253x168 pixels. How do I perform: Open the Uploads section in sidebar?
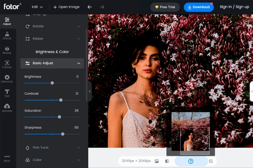coord(7,108)
